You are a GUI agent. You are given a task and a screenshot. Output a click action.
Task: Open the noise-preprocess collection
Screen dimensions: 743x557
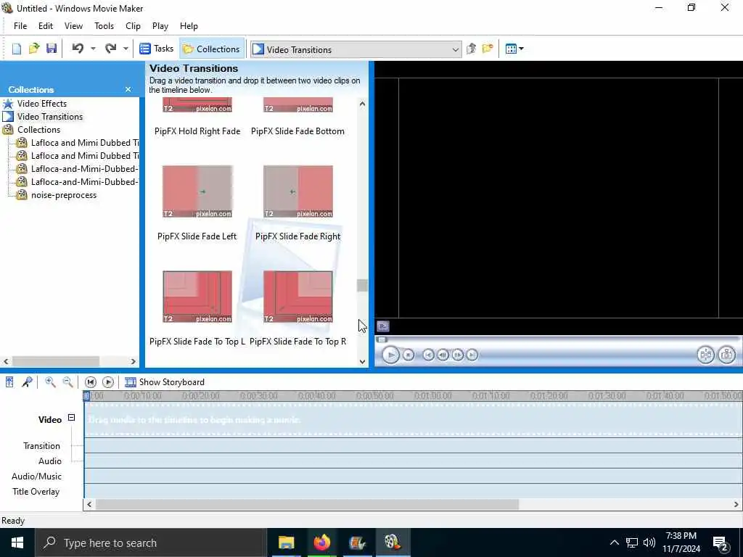coord(64,195)
